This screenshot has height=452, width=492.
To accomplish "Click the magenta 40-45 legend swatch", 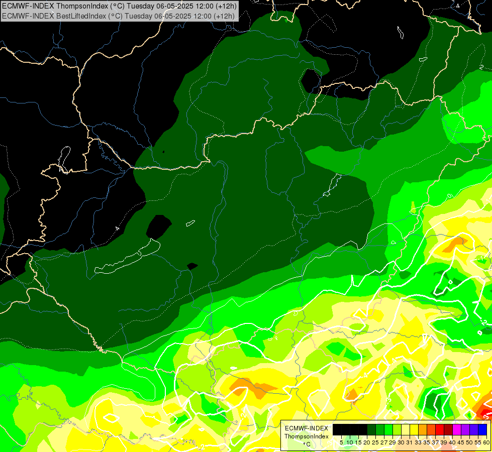I will click(x=457, y=429).
